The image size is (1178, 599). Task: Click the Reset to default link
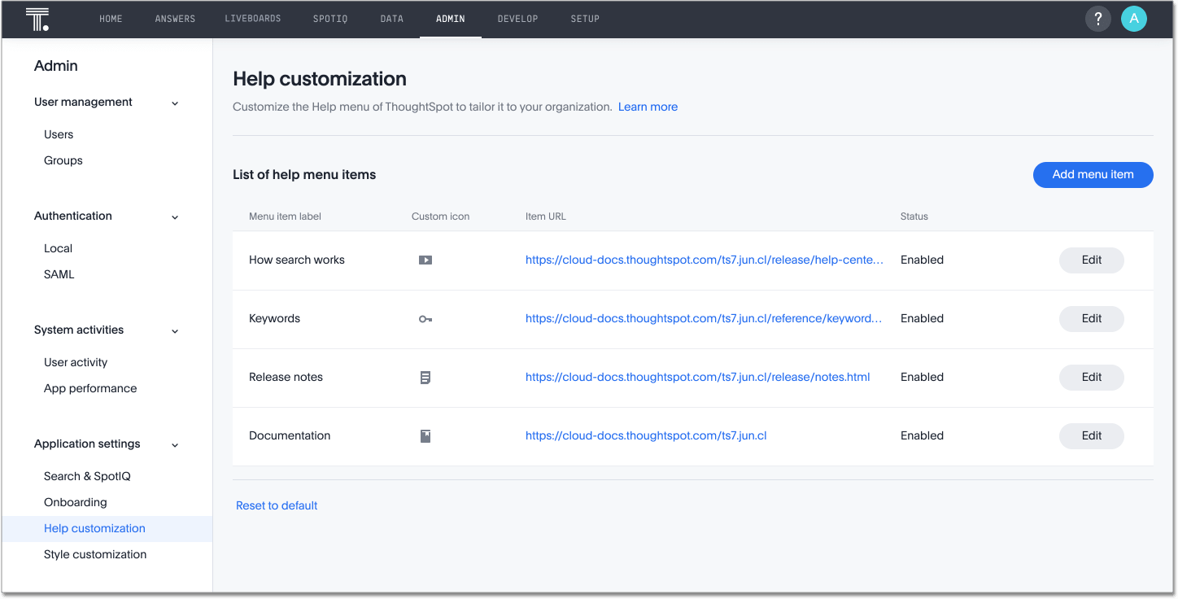[x=276, y=505]
